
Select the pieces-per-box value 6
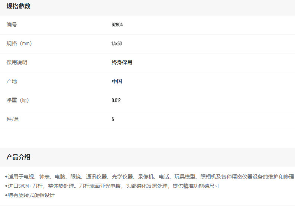click(113, 119)
